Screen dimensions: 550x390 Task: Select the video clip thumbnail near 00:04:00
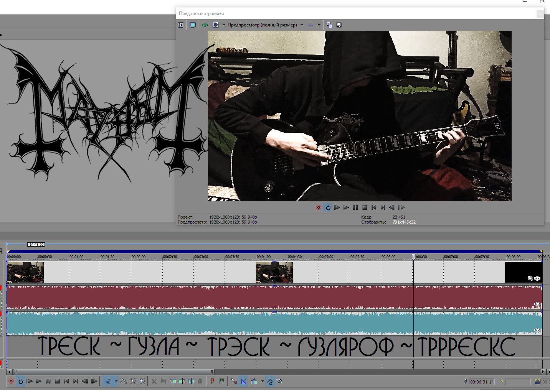[x=274, y=272]
